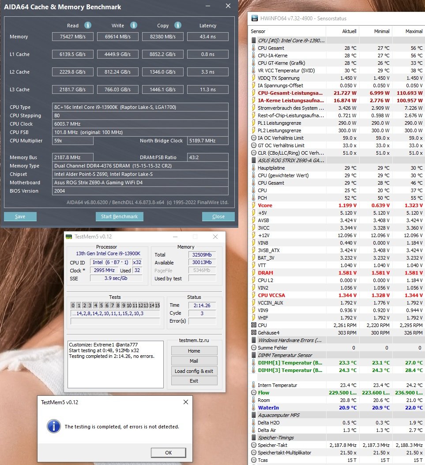Click the circle icon beside Tcas row
This screenshot has height=465, width=425.
click(x=254, y=460)
